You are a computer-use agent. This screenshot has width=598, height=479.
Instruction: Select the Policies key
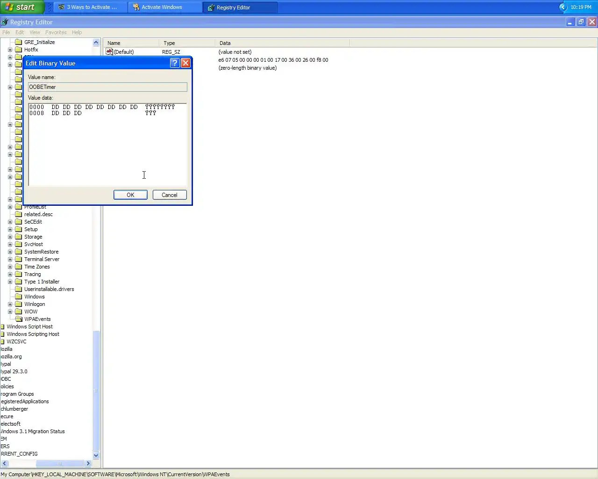click(7, 386)
